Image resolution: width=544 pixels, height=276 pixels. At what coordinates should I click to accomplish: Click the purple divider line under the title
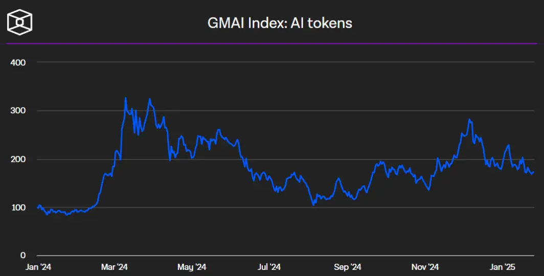(272, 43)
